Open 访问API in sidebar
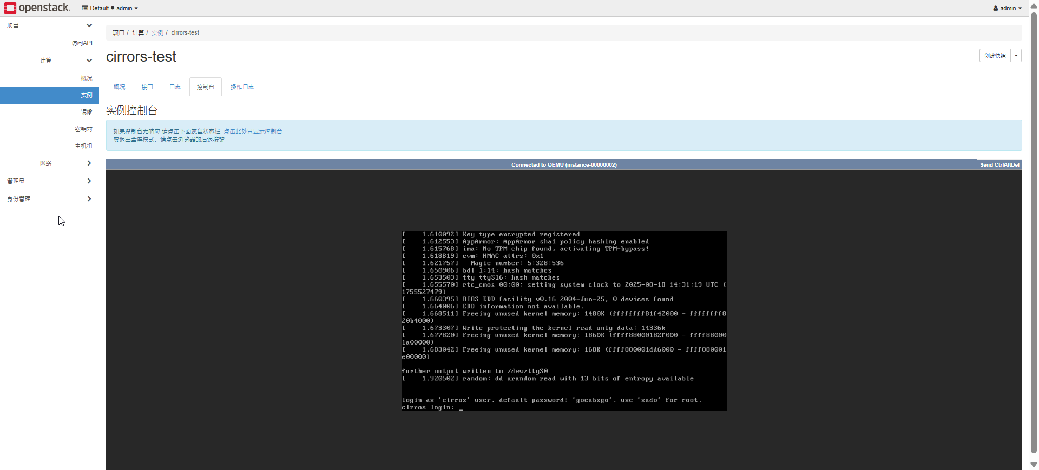Image resolution: width=1039 pixels, height=470 pixels. (82, 43)
